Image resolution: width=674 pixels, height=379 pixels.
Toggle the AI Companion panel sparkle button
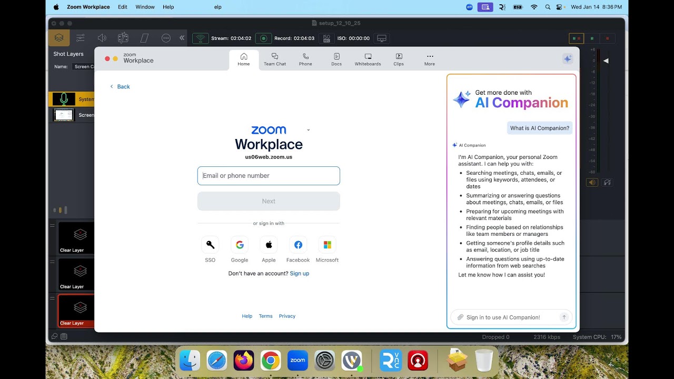(x=567, y=59)
